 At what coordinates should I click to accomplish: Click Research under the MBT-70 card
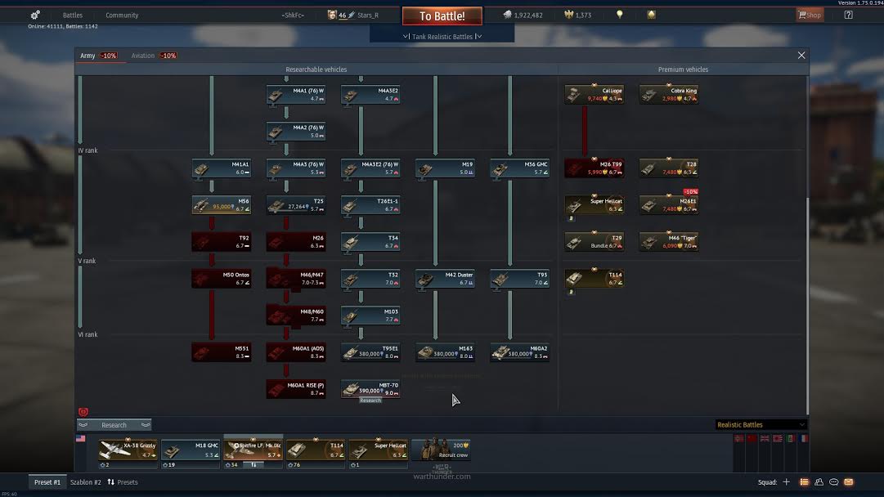pyautogui.click(x=370, y=400)
